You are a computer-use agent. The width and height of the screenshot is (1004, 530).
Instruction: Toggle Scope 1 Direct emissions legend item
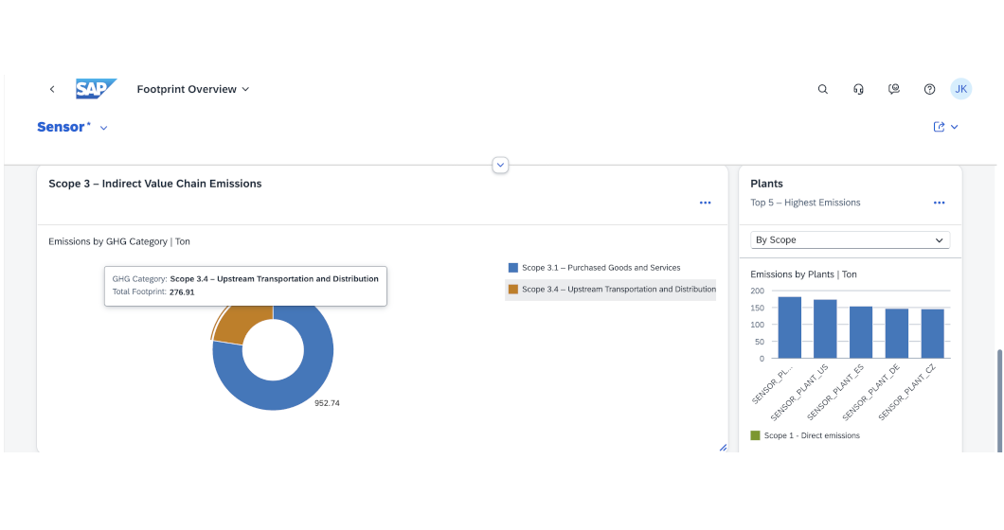[x=811, y=435]
